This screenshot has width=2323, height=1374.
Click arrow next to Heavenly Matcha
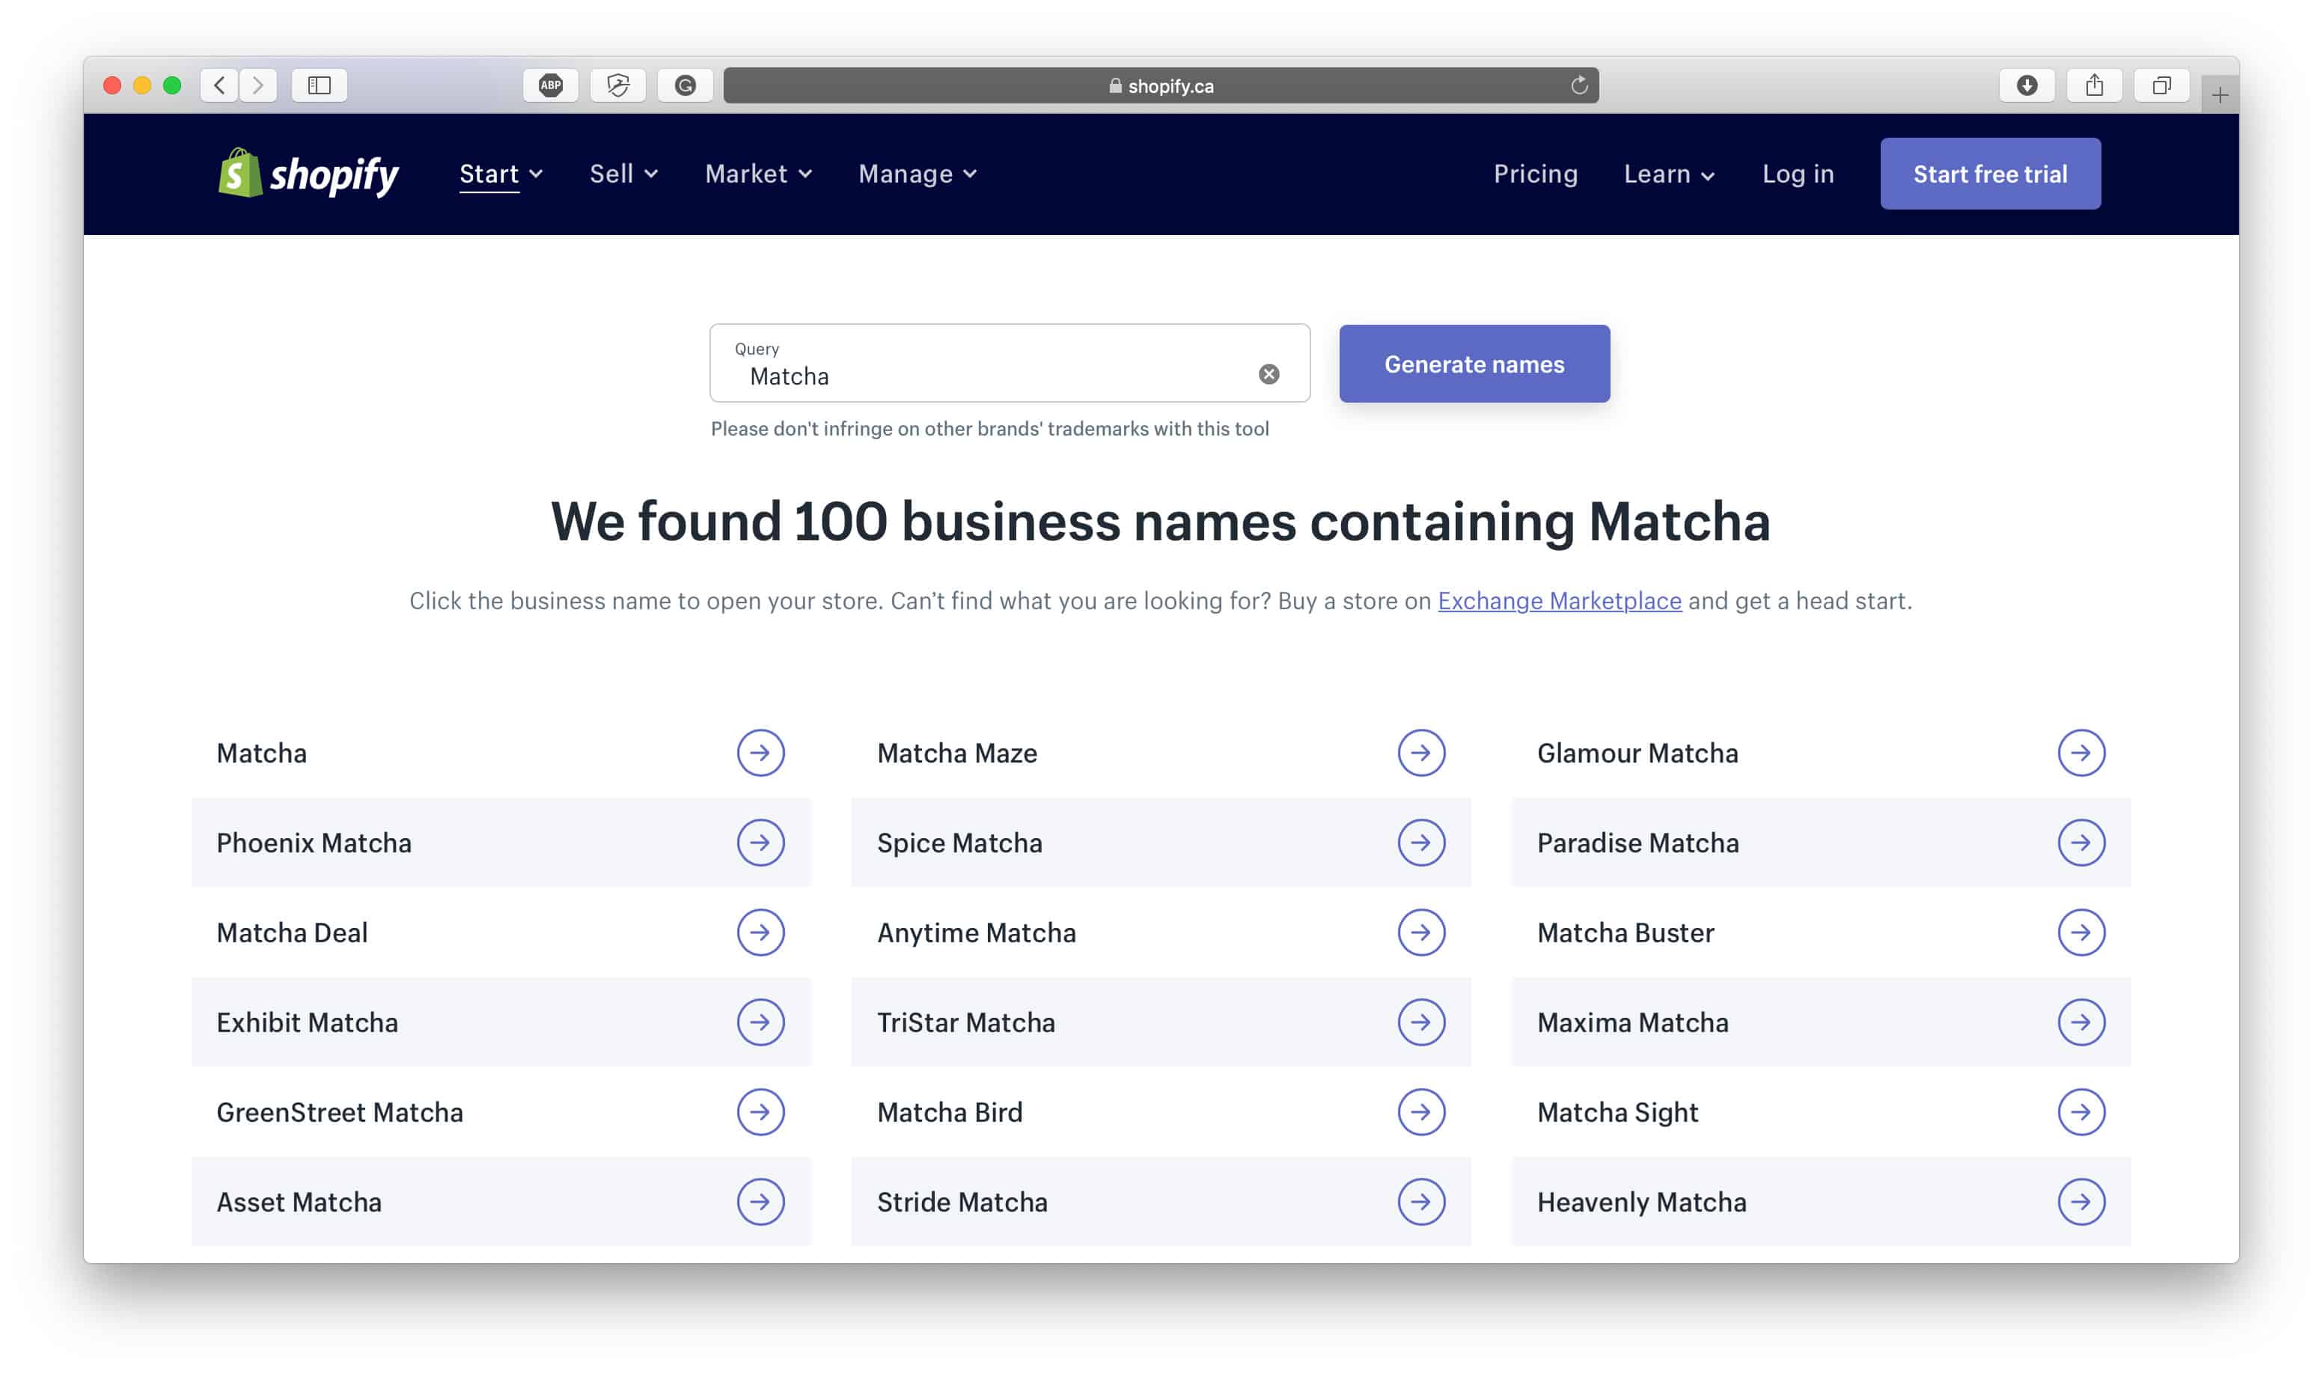pyautogui.click(x=2081, y=1202)
